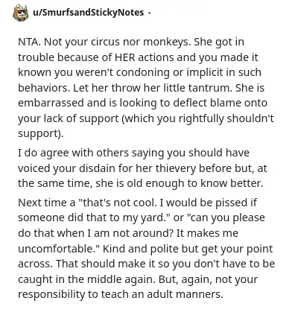Viewport: 298px width, 321px height.
Task: Open the commenter's avatar icon
Action: pos(20,13)
